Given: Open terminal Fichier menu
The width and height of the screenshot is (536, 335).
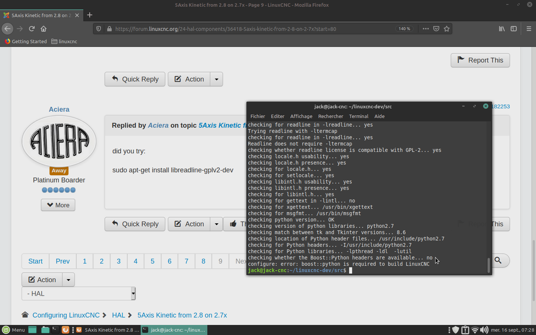Looking at the screenshot, I should coord(258,117).
